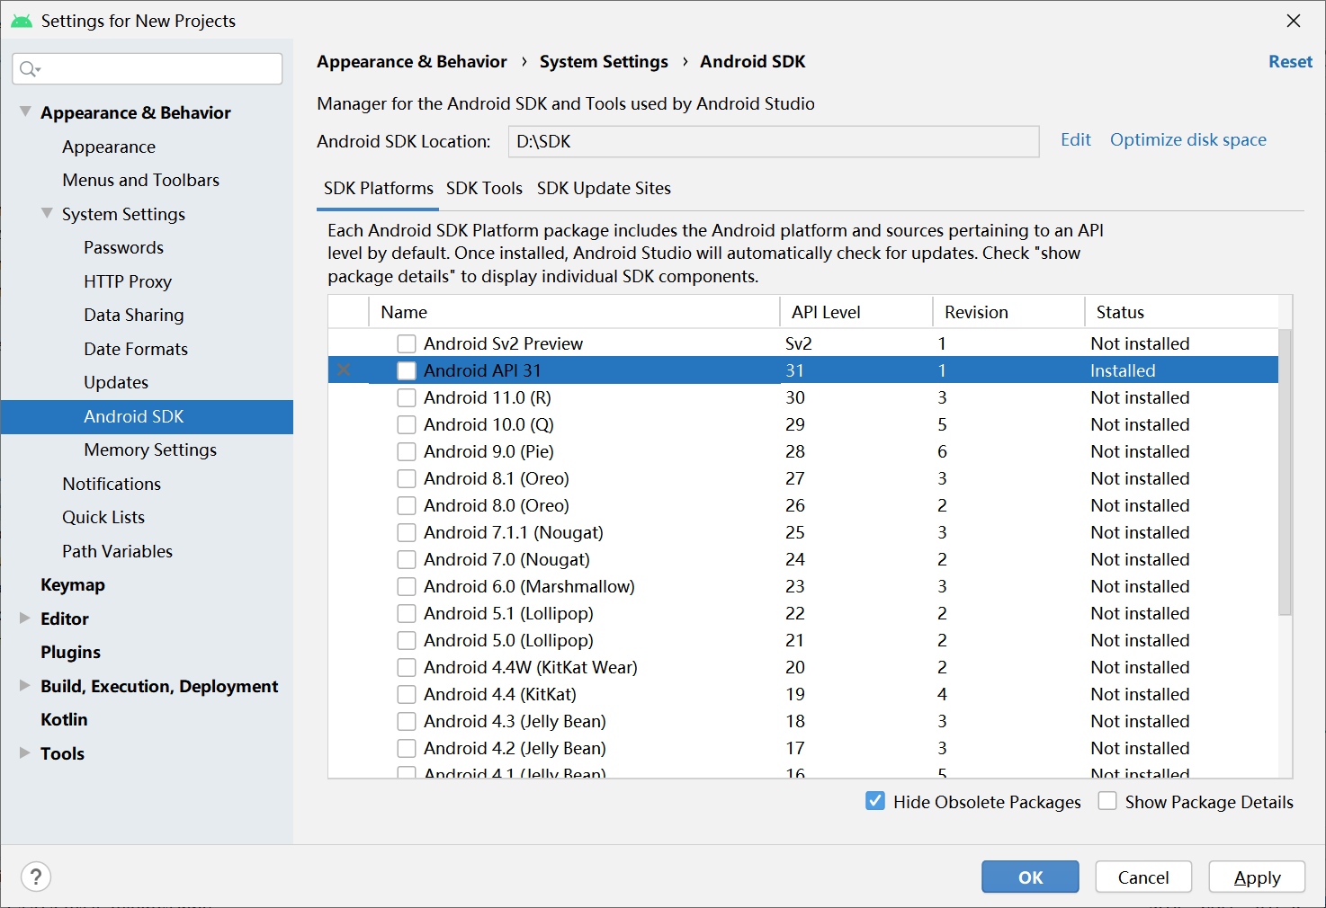Viewport: 1326px width, 908px height.
Task: Select Updates in the settings tree
Action: 116,382
